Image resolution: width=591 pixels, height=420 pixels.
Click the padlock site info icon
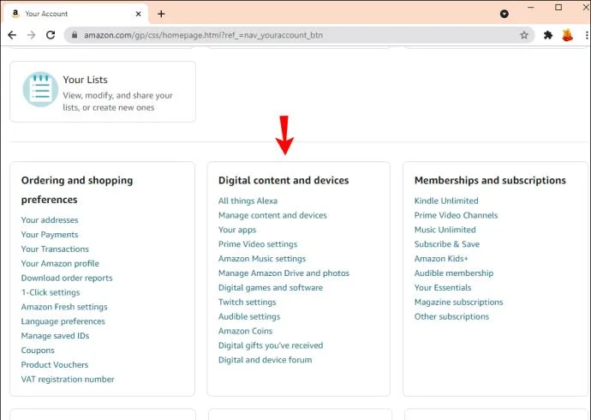[75, 35]
